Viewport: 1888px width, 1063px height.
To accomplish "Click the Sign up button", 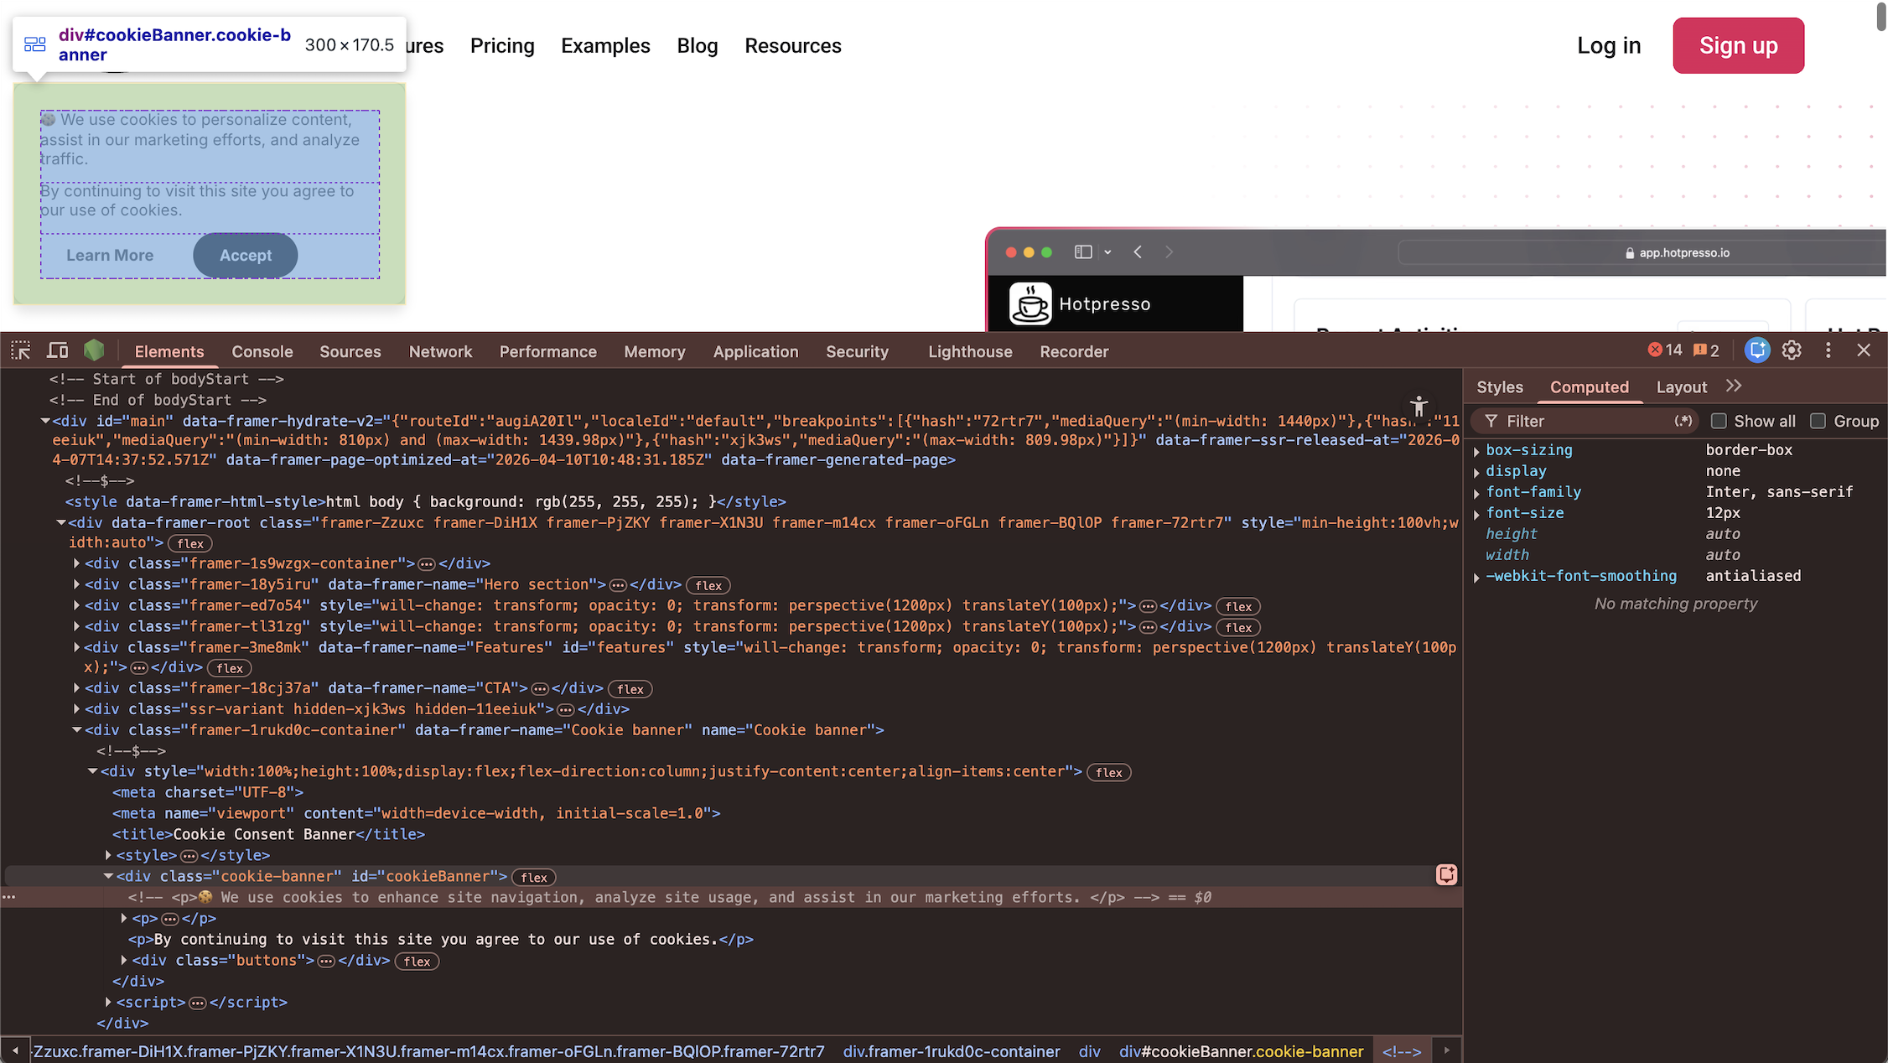I will 1738,45.
